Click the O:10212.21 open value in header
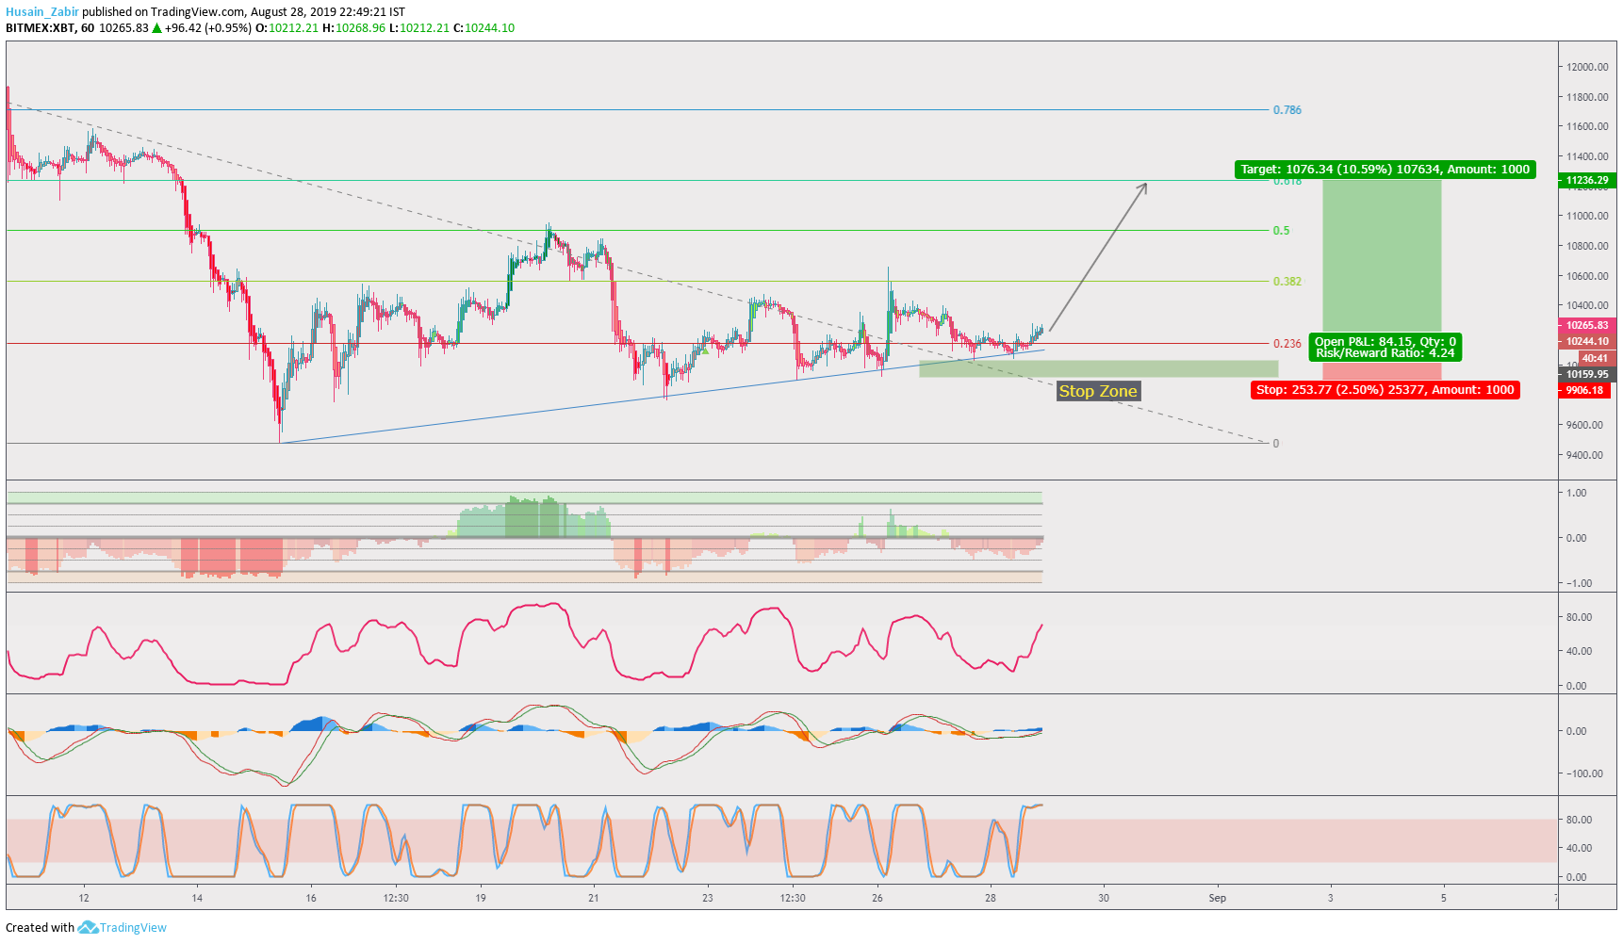This screenshot has width=1623, height=944. 287,28
